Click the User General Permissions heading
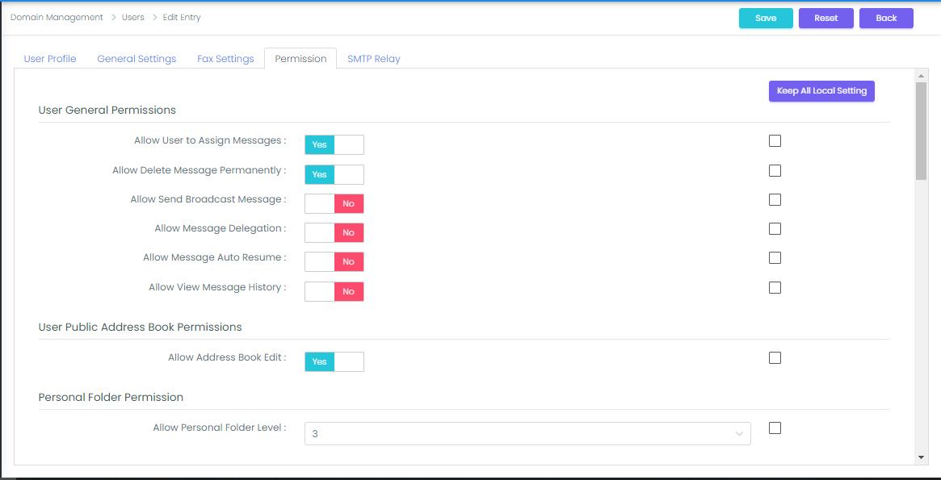Viewport: 941px width, 480px height. point(107,111)
